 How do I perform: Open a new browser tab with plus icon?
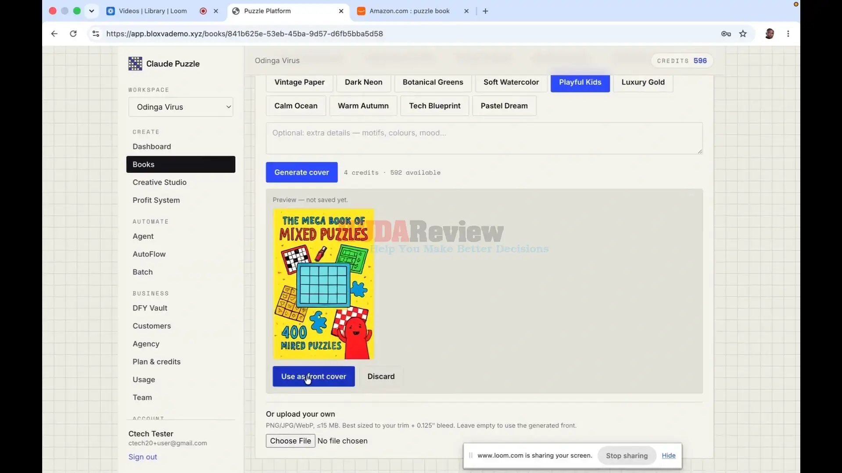485,11
